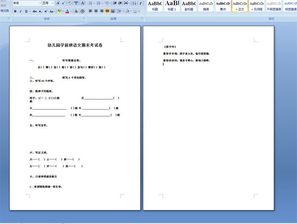Apply the 标题 1 style
297x224 pixels.
point(172,6)
